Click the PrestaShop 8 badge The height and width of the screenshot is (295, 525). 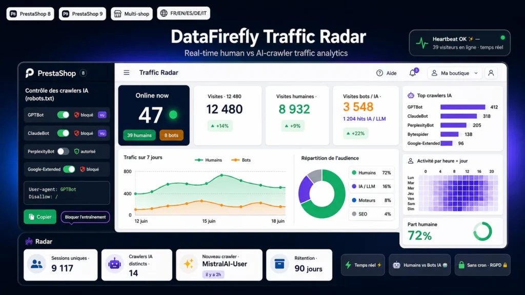tap(30, 14)
